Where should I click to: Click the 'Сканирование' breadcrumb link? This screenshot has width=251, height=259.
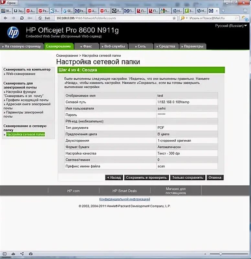click(67, 56)
